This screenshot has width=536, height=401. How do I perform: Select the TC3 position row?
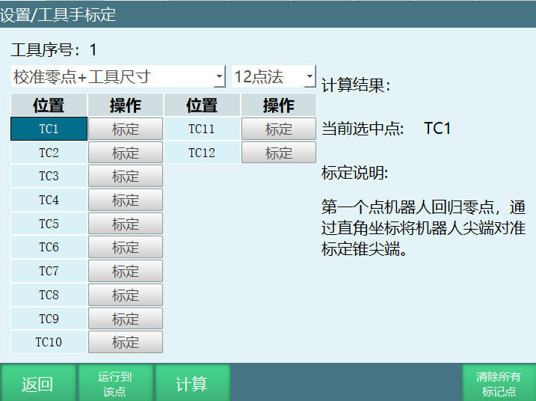pyautogui.click(x=49, y=177)
